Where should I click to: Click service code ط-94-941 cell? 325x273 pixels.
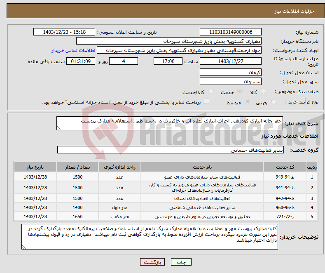(285, 188)
